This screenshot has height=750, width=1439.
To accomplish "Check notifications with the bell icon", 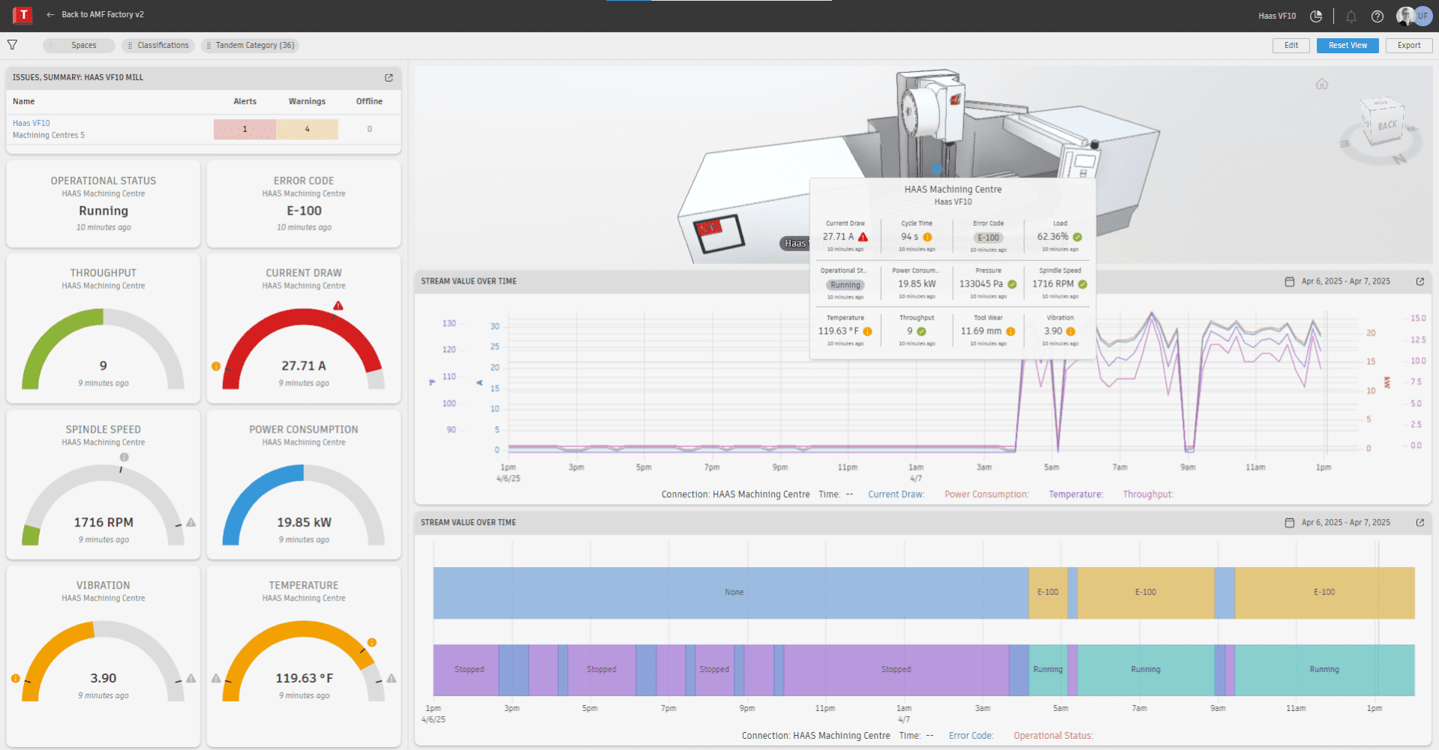I will tap(1350, 16).
